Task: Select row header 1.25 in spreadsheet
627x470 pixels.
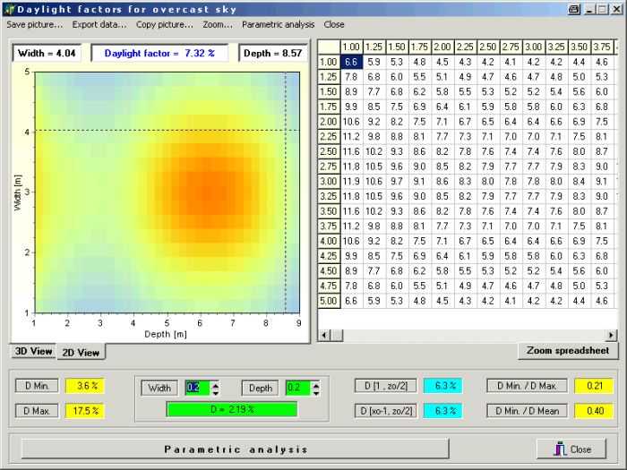Action: [x=329, y=77]
